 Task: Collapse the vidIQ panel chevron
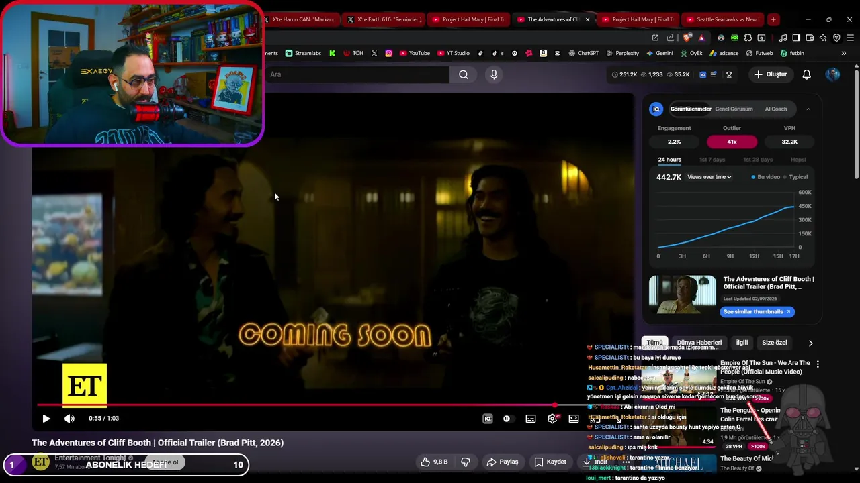pos(808,109)
